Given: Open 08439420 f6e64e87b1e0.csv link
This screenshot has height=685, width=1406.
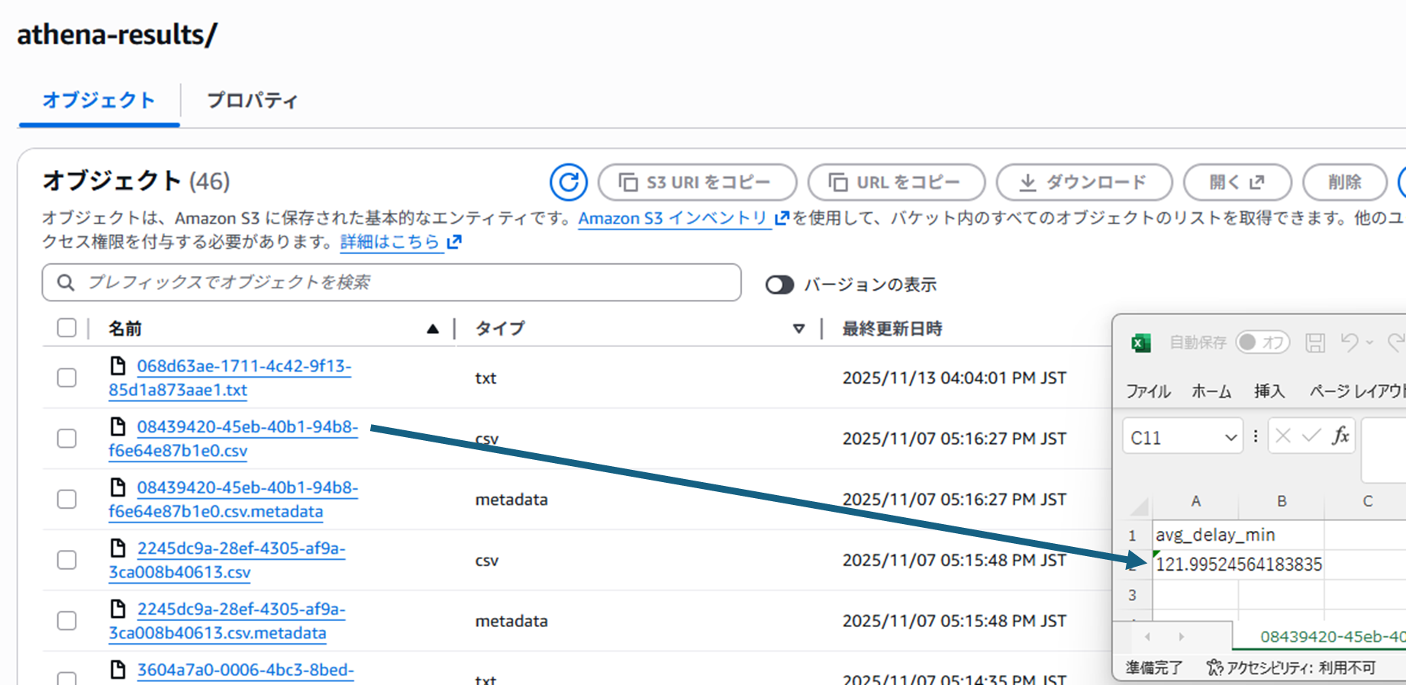Looking at the screenshot, I should tap(233, 439).
